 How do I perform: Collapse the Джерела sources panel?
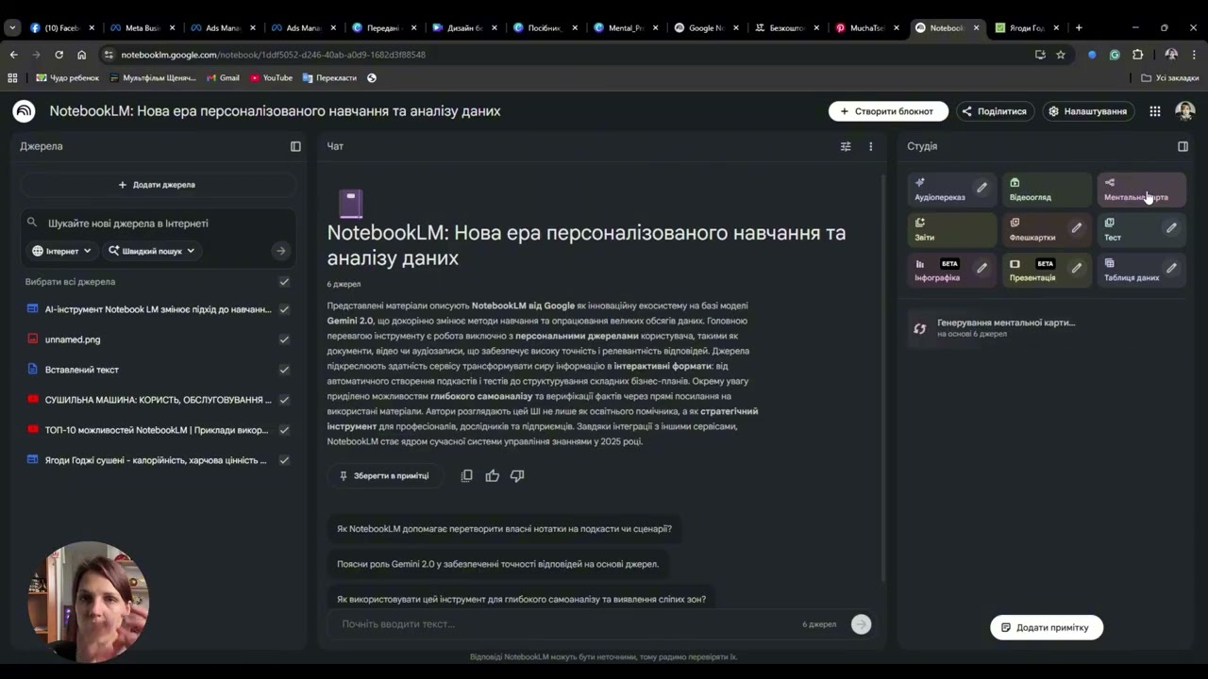coord(295,146)
